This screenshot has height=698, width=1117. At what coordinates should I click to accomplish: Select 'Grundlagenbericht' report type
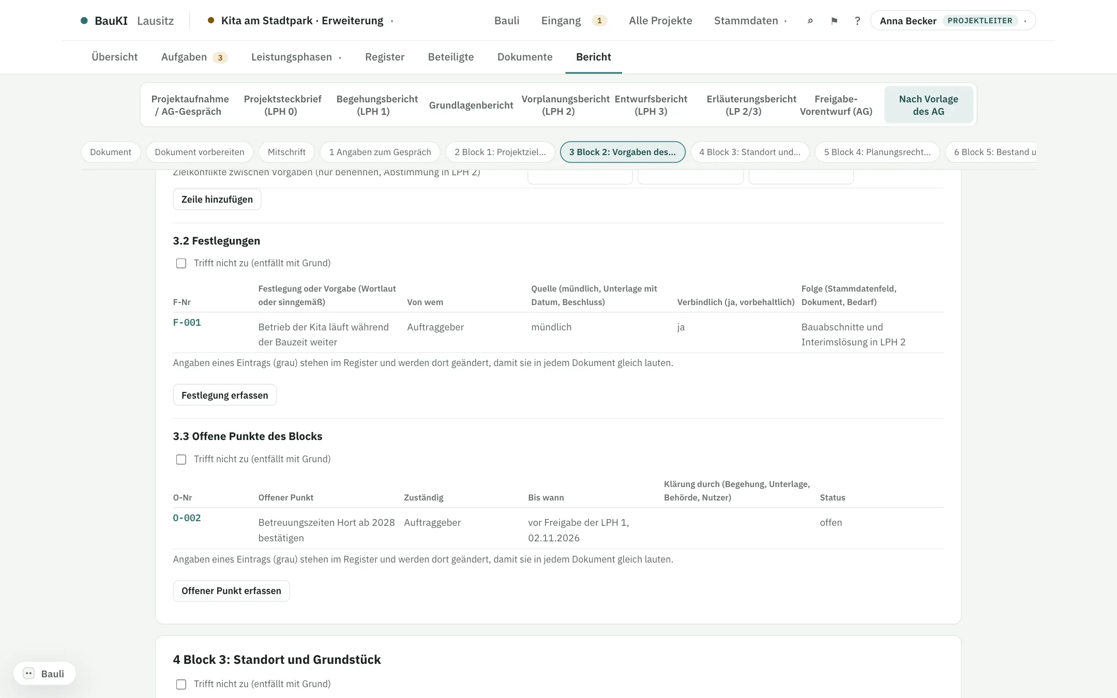click(x=471, y=105)
